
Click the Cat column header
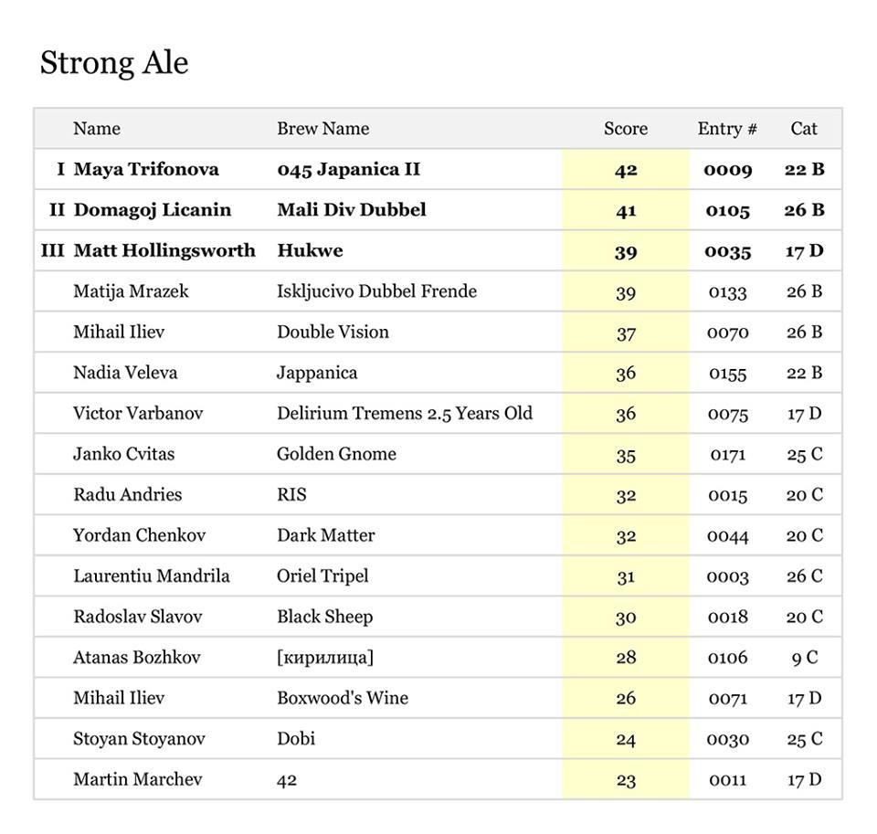tap(804, 129)
